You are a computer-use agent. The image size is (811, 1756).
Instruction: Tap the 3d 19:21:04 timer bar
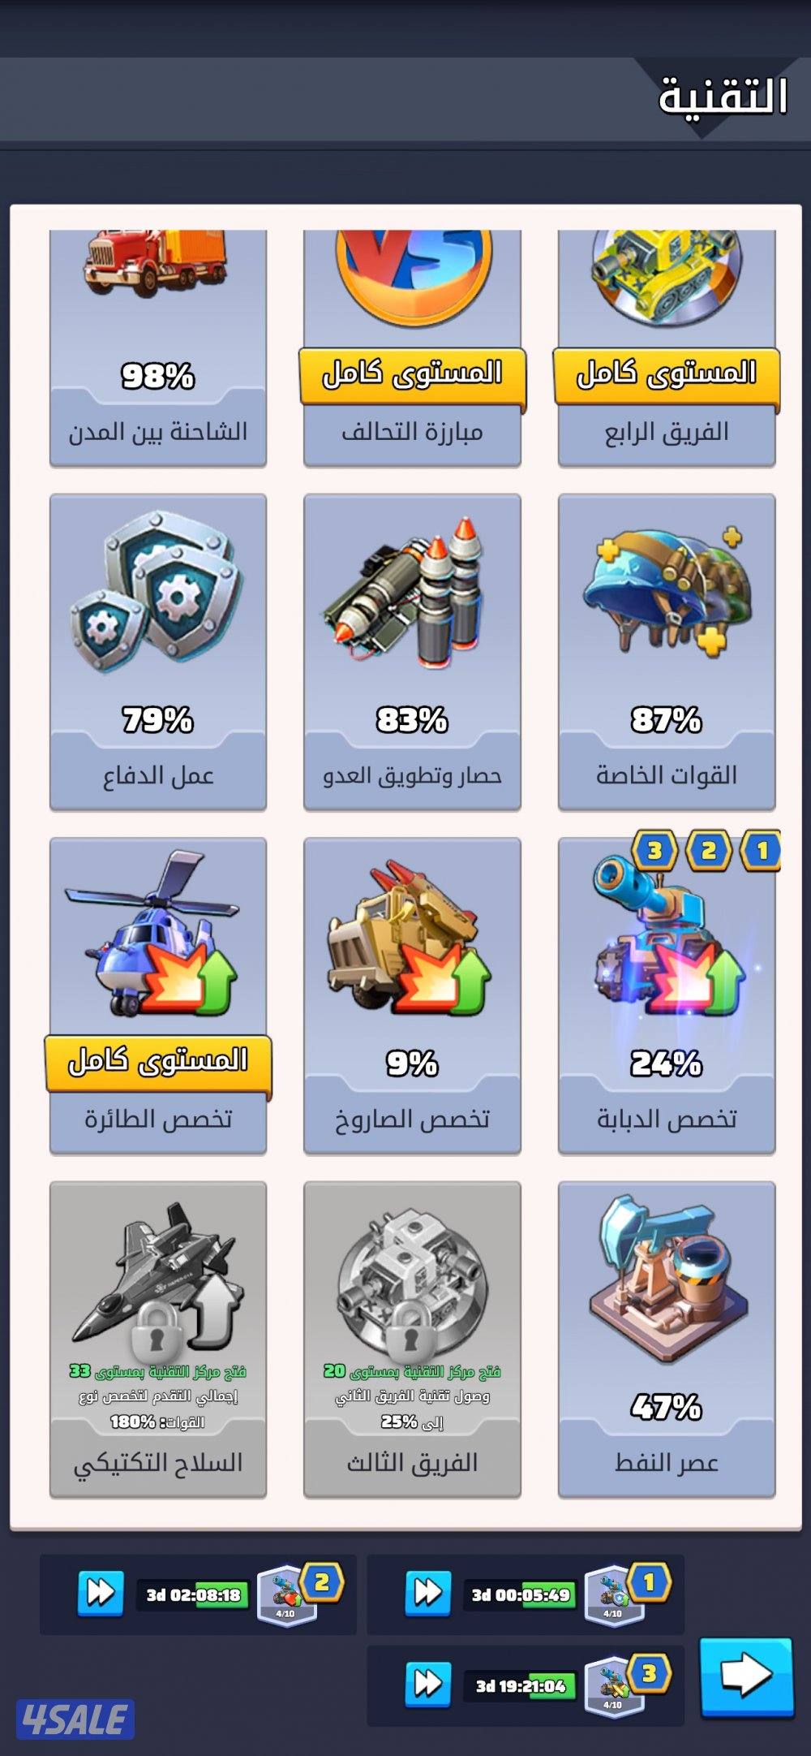point(521,1686)
